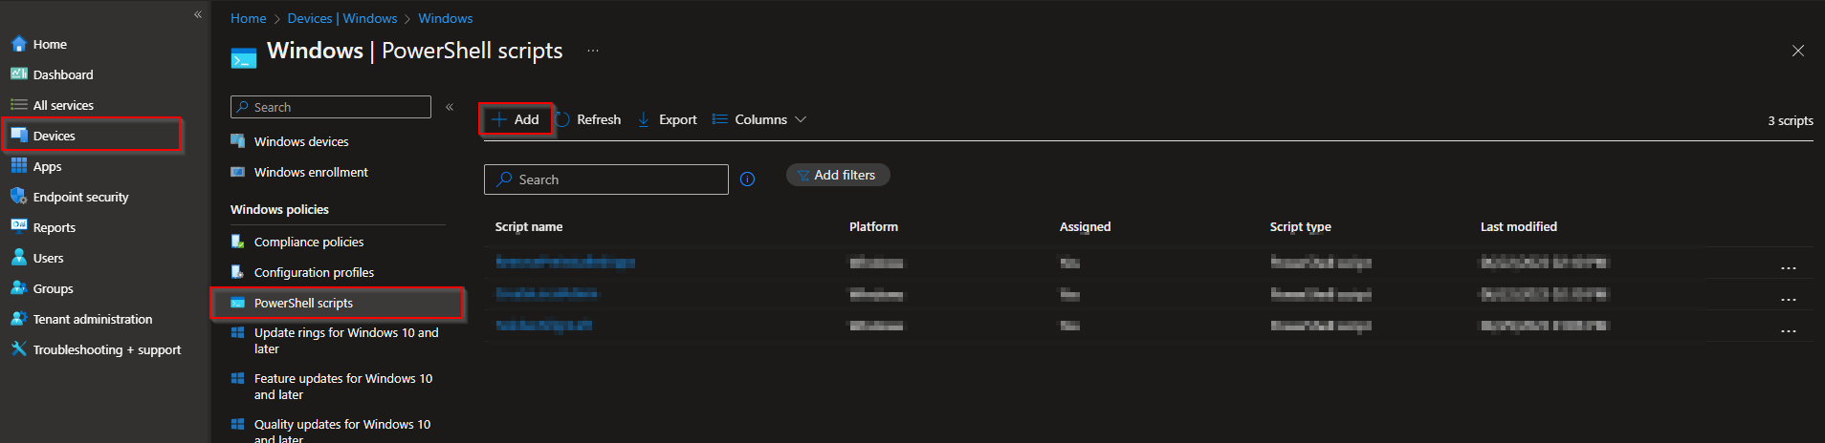Viewport: 1825px width, 443px height.
Task: Sort by Last modified column header
Action: (1519, 226)
